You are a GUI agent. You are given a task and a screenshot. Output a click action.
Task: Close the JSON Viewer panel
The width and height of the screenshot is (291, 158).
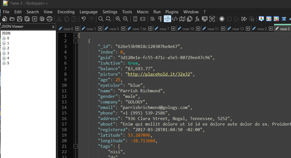click(x=53, y=27)
